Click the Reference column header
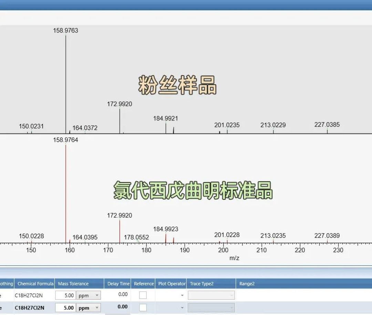Image resolution: width=372 pixels, height=315 pixels. 143,284
